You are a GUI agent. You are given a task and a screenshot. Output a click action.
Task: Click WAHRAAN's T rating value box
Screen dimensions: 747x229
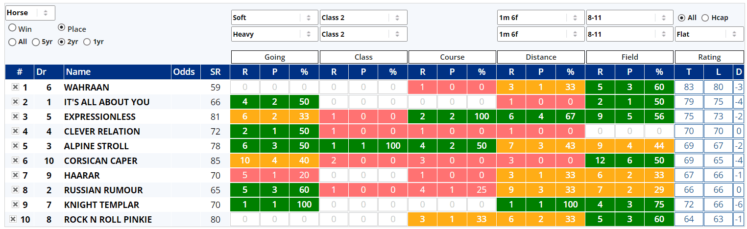pyautogui.click(x=689, y=87)
